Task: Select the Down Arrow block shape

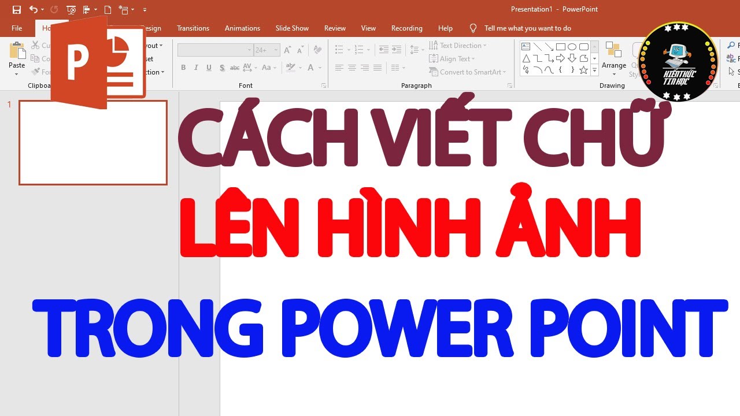Action: coord(572,58)
